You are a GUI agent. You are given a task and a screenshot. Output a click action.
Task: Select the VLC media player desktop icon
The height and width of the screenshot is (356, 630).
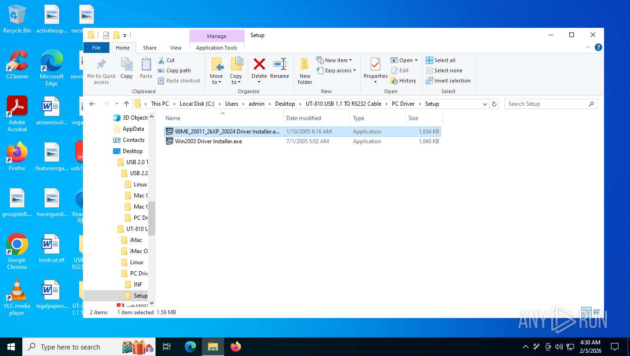tap(17, 298)
